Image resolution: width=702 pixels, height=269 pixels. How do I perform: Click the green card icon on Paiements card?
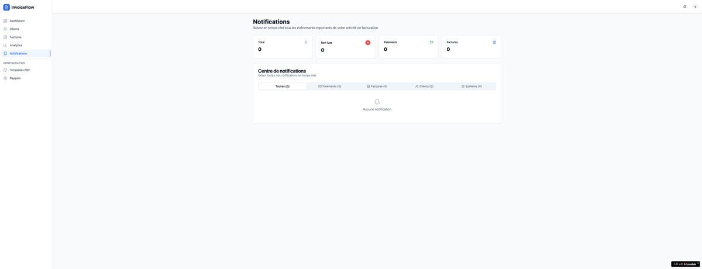(432, 42)
